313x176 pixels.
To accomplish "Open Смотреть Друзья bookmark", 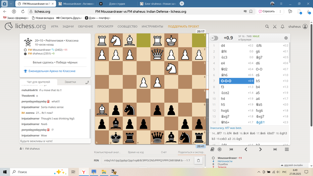I will pyautogui.click(x=69, y=18).
